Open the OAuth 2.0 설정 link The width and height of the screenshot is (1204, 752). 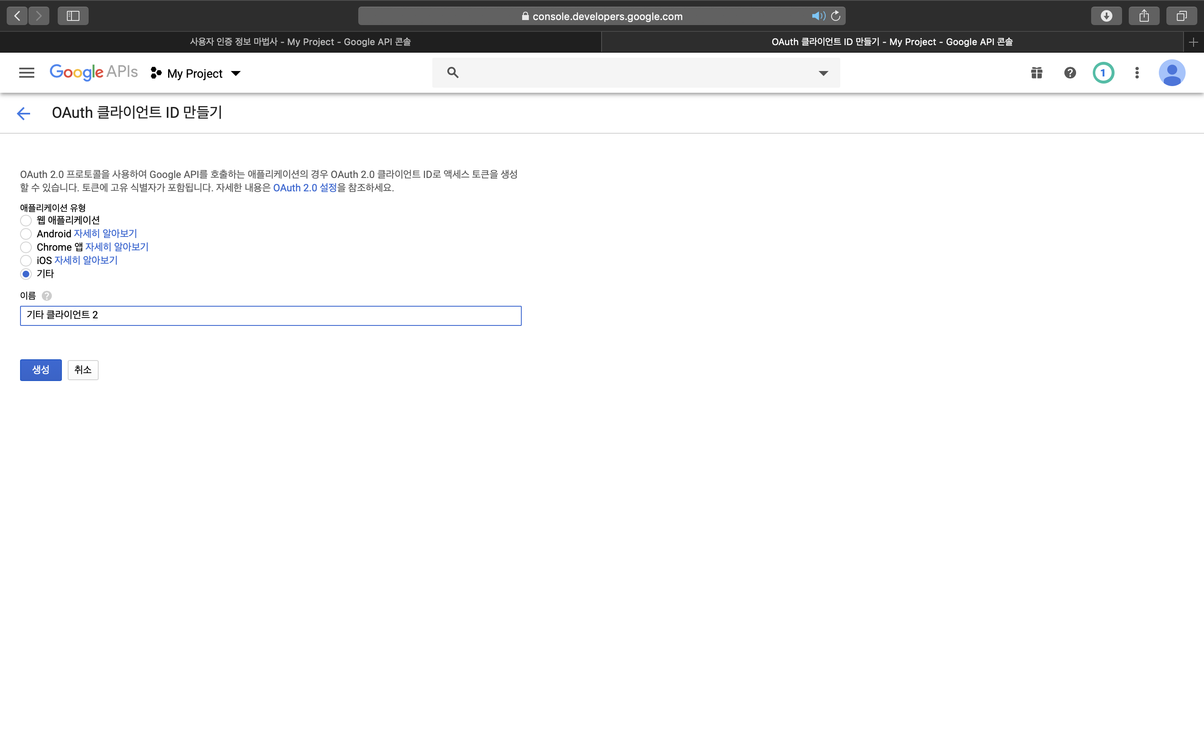[304, 188]
